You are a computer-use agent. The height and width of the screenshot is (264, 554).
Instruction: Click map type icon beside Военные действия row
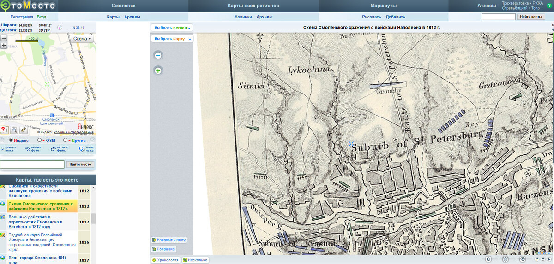click(x=3, y=217)
